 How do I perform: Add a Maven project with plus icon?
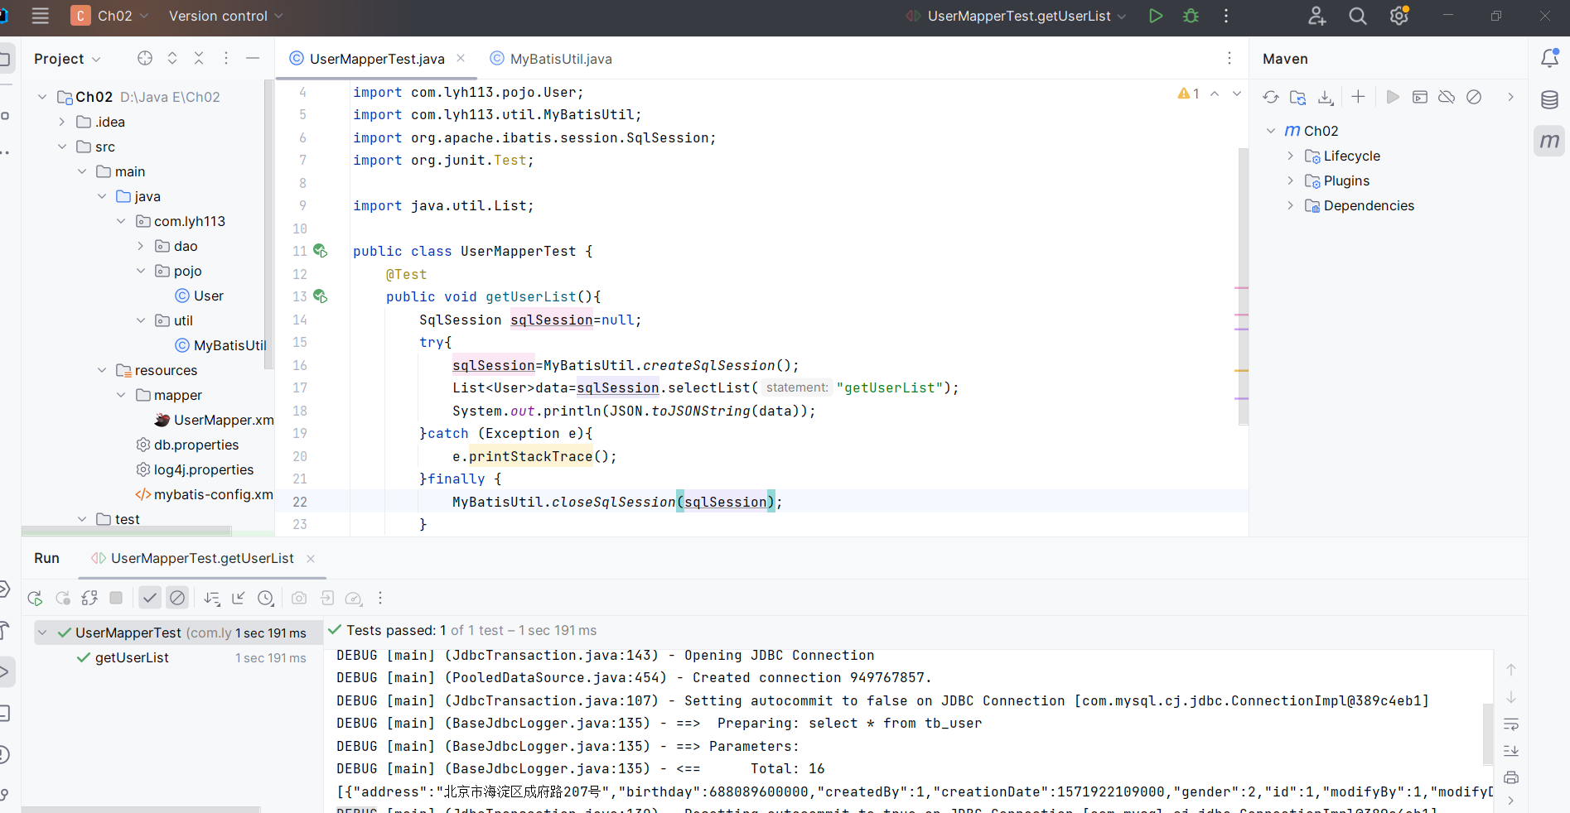(1358, 97)
